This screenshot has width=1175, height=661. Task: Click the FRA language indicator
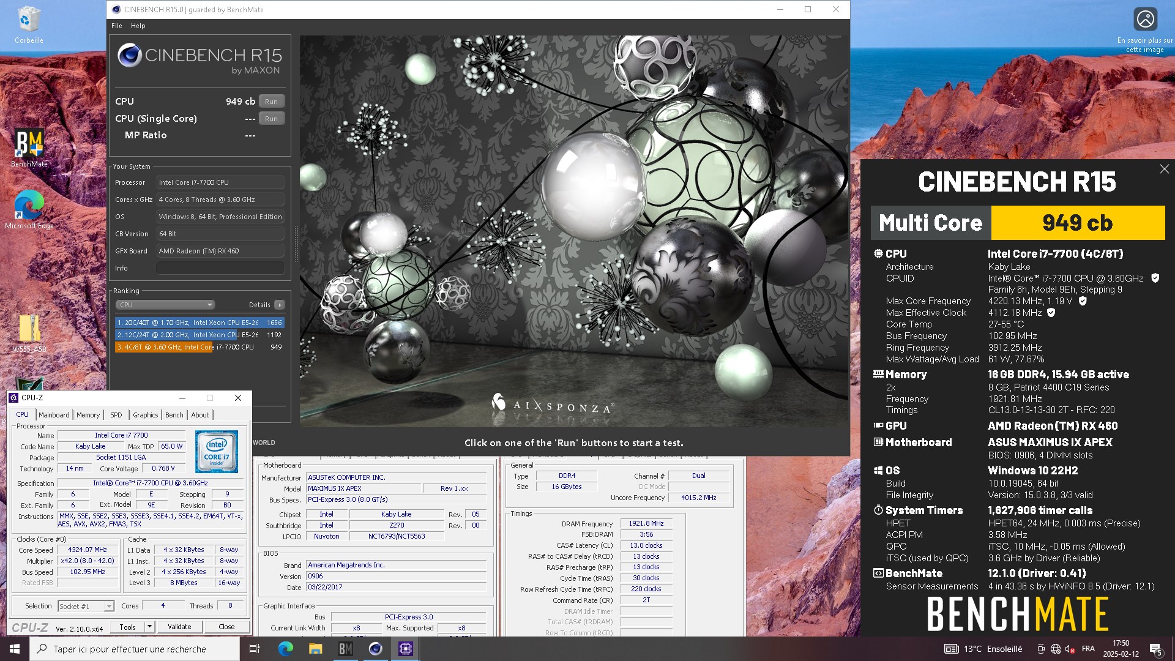(1088, 649)
